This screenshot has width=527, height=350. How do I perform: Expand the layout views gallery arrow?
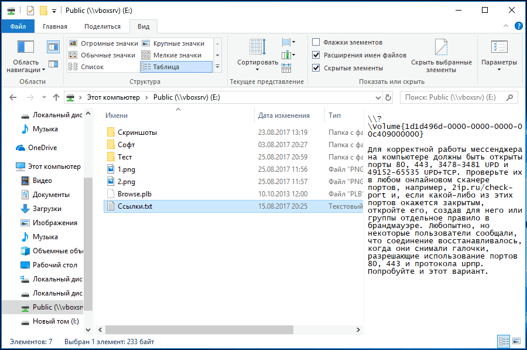(217, 67)
